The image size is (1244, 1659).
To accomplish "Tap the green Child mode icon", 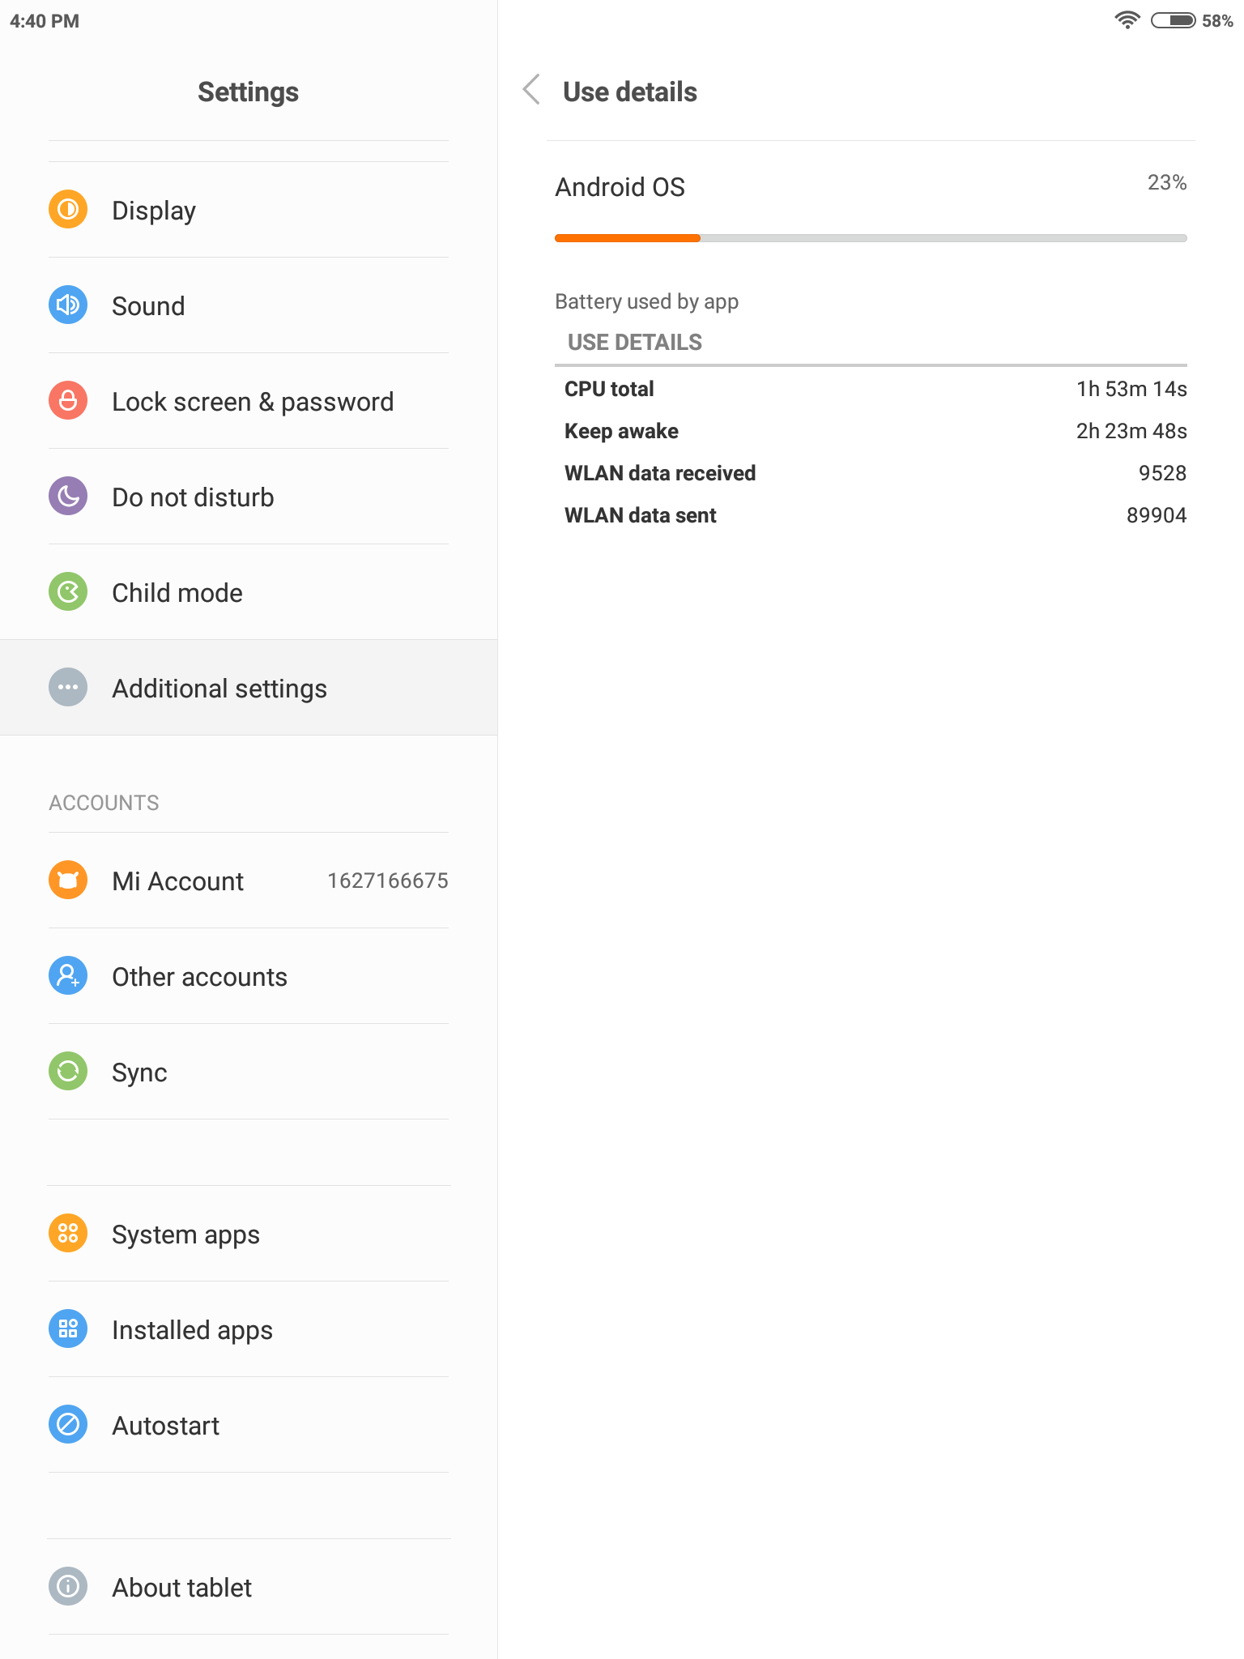I will click(x=68, y=592).
